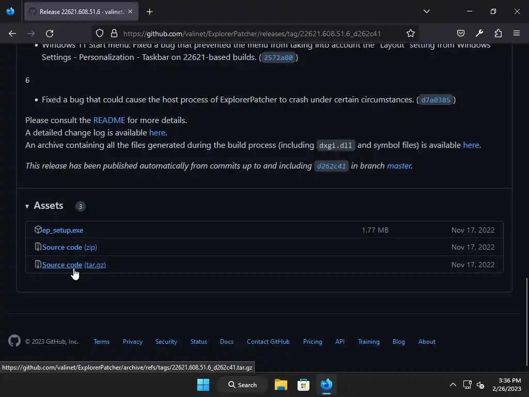This screenshot has height=397, width=529.
Task: Click the address bar URL field
Action: 252,34
